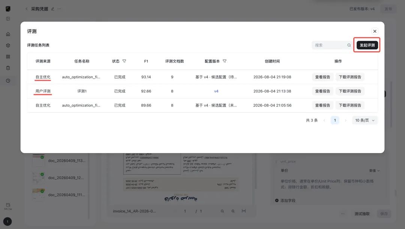The image size is (405, 229).
Task: Filter the 配置版本 column
Action: pos(225,61)
